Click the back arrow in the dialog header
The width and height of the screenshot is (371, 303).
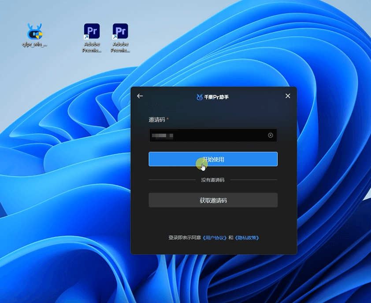(x=140, y=96)
